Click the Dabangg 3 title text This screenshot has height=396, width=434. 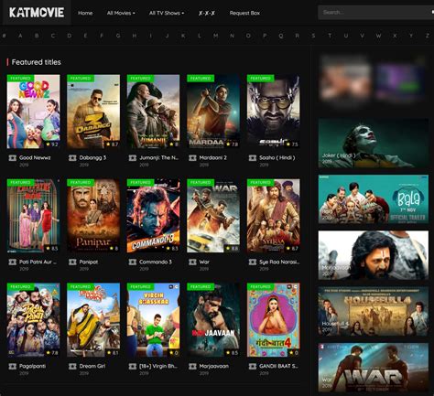92,157
